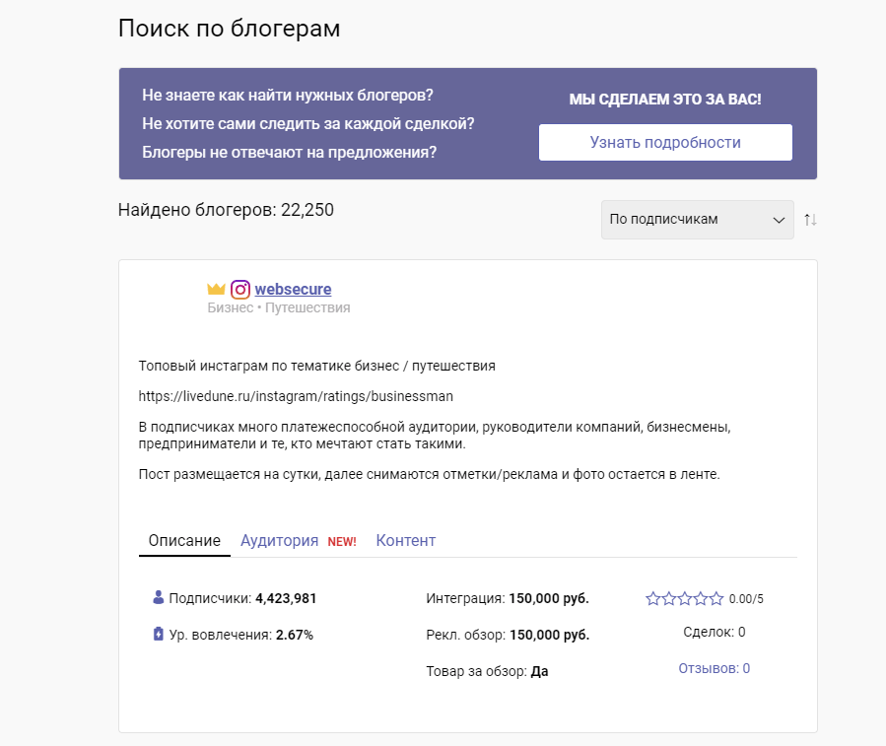The height and width of the screenshot is (746, 886).
Task: Click the livedune.ru ratings URL text
Action: point(296,396)
